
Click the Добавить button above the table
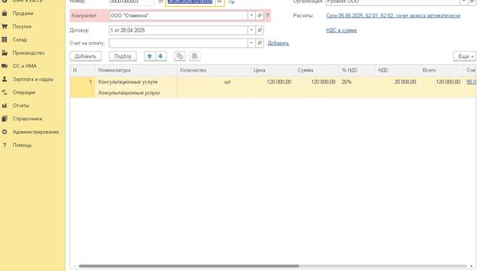point(85,56)
